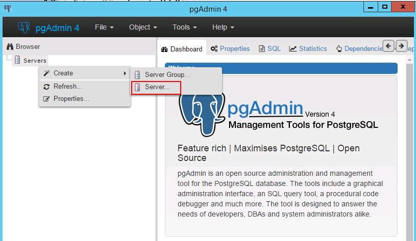Select Server... from the Create submenu
Screen dimensions: 416x241
157,87
